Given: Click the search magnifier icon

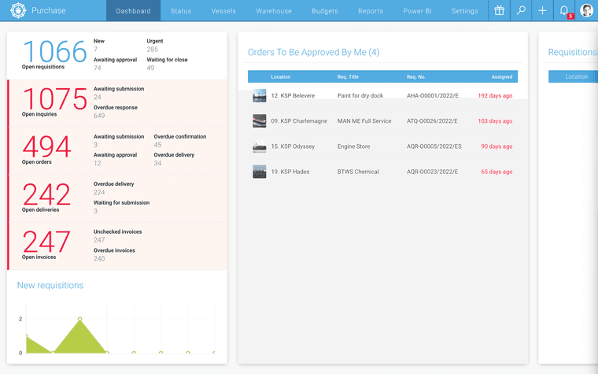Looking at the screenshot, I should 520,11.
